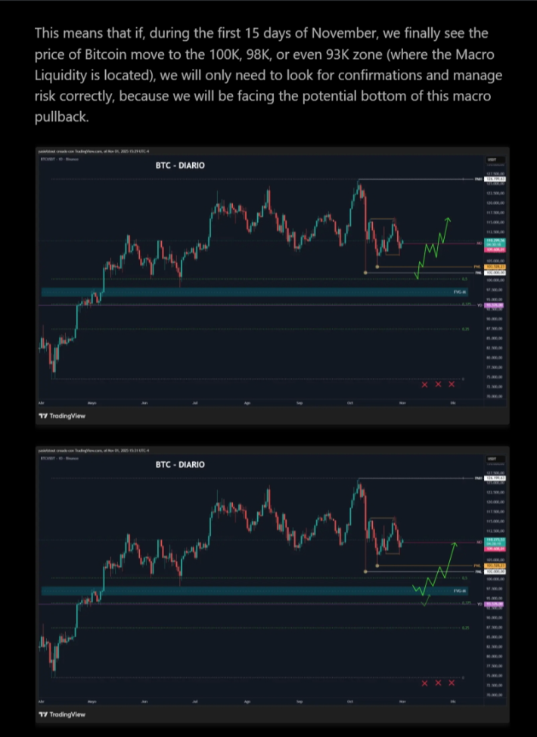Screen dimensions: 537x737
Task: Click the "BTC - DIARIO" title in the first chart
Action: (x=180, y=166)
